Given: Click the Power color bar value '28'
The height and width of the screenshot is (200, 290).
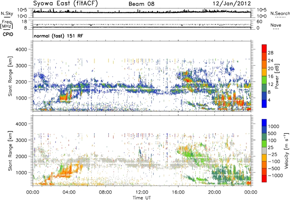Looking at the screenshot, I should click(270, 53).
